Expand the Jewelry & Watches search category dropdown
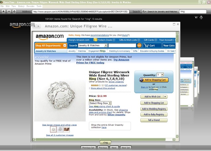This screenshot has height=151, width=211. [93, 45]
